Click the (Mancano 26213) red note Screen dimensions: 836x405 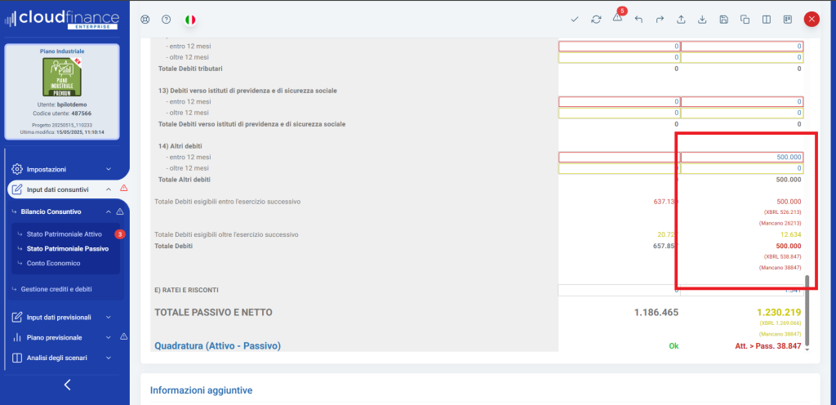coord(780,223)
